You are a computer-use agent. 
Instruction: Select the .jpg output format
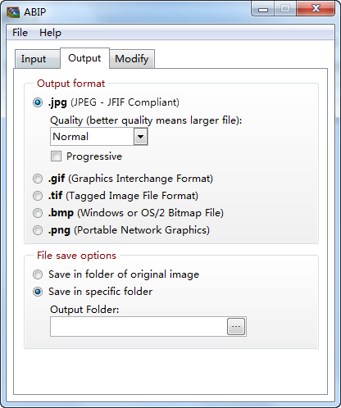coord(38,102)
